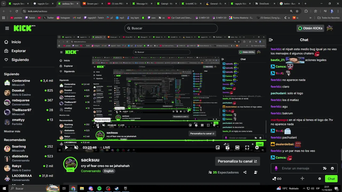Send message with green Chat button
The width and height of the screenshot is (342, 192).
tap(331, 179)
